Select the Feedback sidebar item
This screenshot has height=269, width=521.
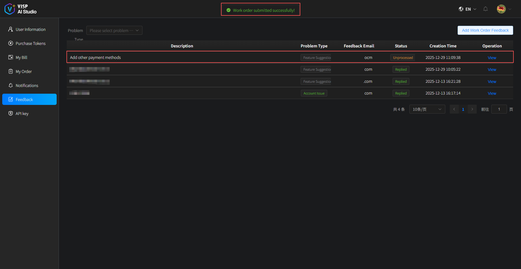click(24, 100)
